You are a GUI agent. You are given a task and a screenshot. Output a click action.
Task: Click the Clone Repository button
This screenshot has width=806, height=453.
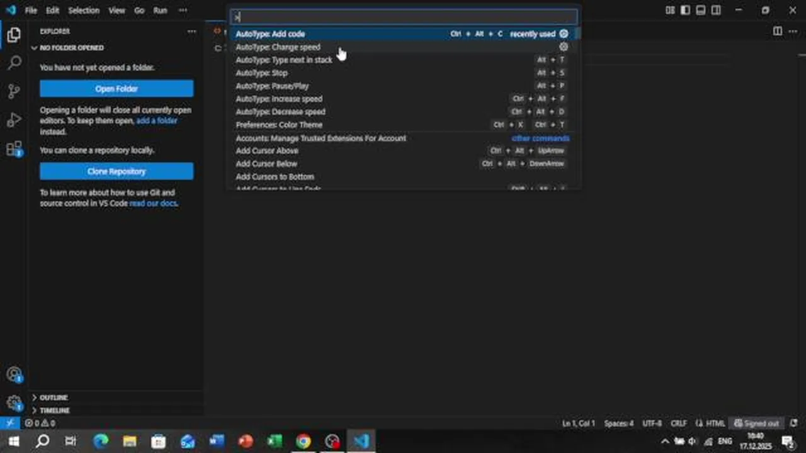coord(116,171)
